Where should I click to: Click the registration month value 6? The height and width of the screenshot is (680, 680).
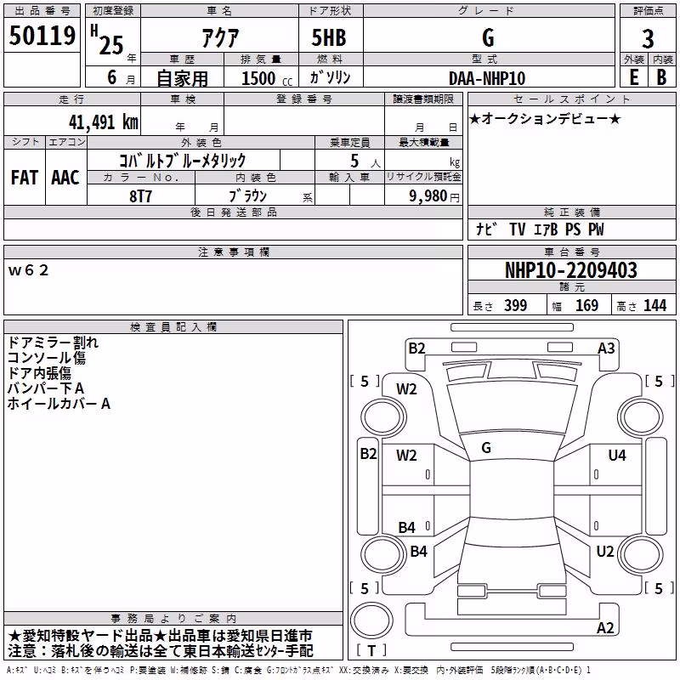coord(112,77)
